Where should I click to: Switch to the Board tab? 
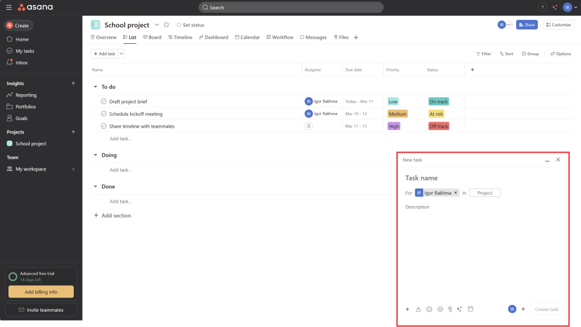[x=152, y=37]
